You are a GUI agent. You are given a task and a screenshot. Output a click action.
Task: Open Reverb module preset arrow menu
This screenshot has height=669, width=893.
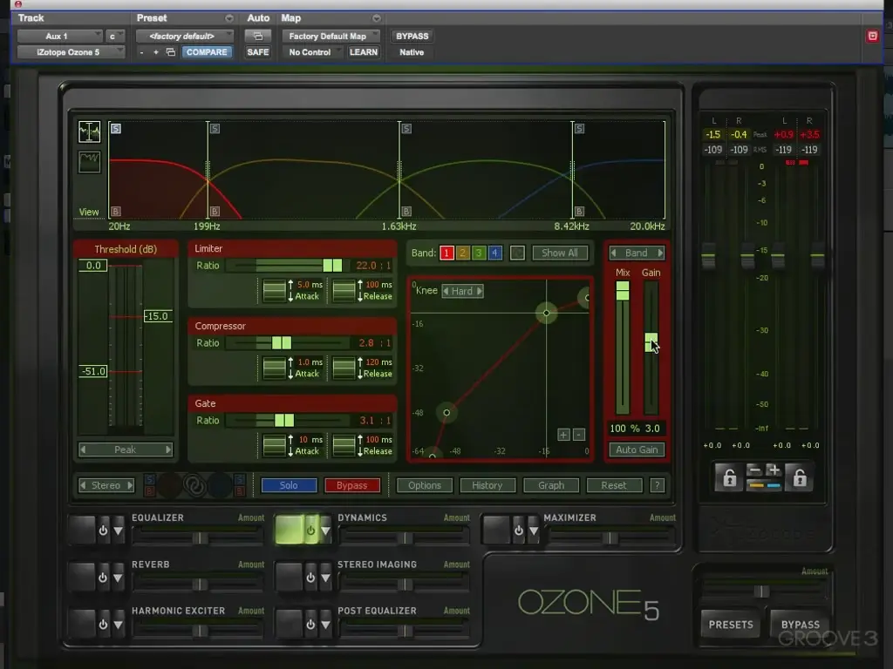coord(118,578)
